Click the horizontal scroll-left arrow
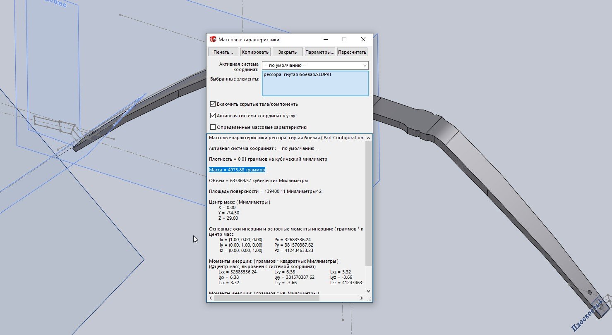The height and width of the screenshot is (335, 612). [x=210, y=298]
